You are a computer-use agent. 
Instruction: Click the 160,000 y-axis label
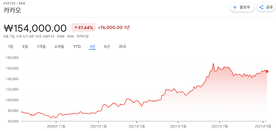[12, 68]
